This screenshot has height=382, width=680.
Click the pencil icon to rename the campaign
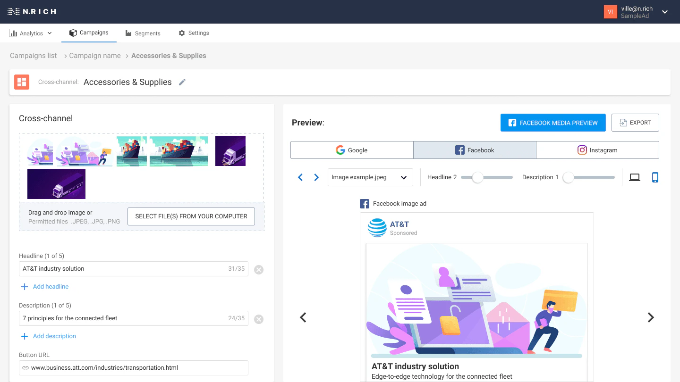pos(182,82)
